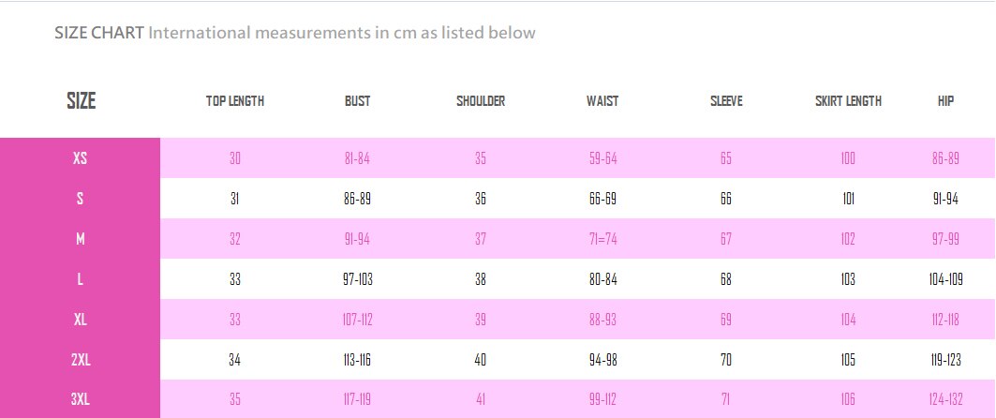This screenshot has width=996, height=418.
Task: Click the M size row label
Action: (x=80, y=239)
